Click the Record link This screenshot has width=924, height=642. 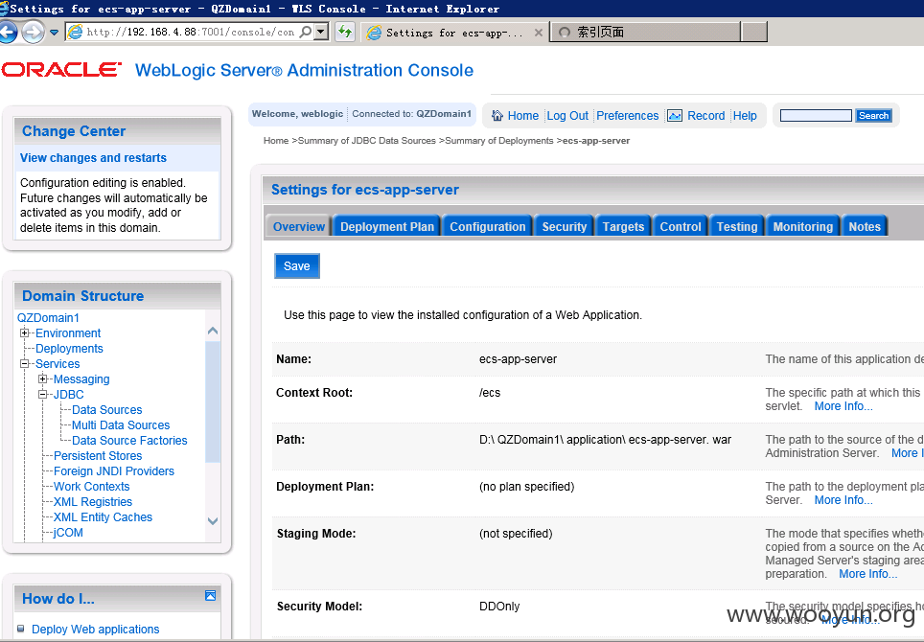tap(706, 115)
